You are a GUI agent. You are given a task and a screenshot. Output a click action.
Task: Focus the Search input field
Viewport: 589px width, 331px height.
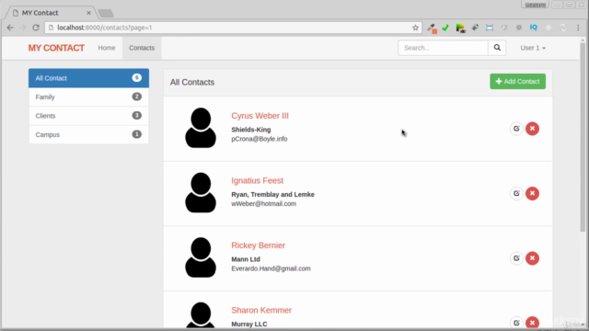[x=443, y=48]
